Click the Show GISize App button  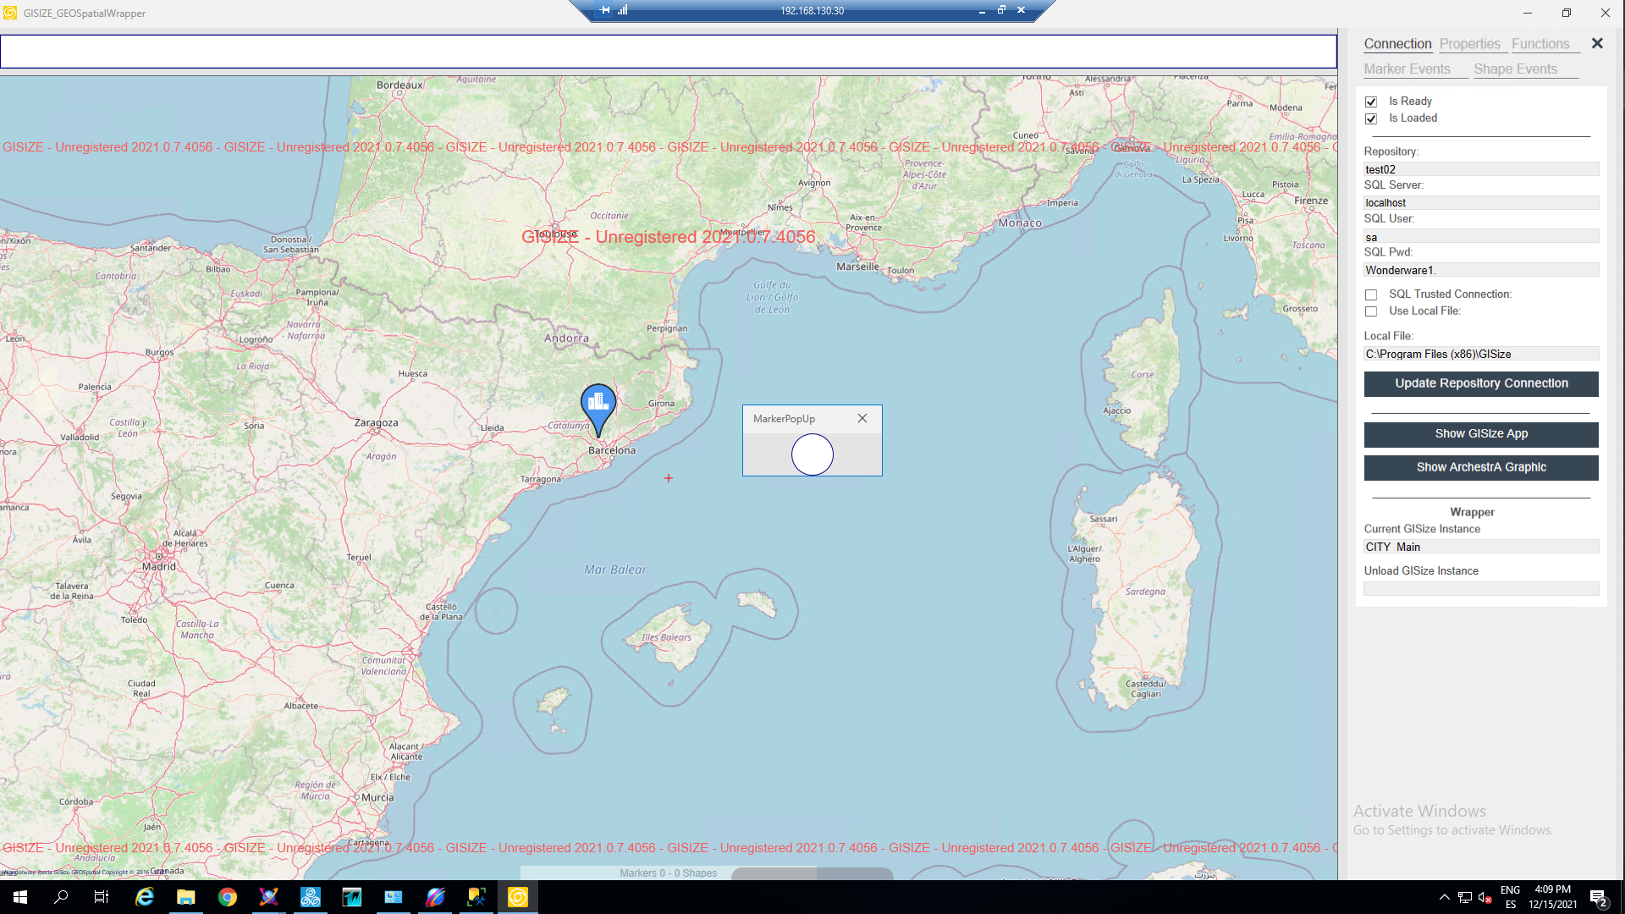pyautogui.click(x=1480, y=434)
